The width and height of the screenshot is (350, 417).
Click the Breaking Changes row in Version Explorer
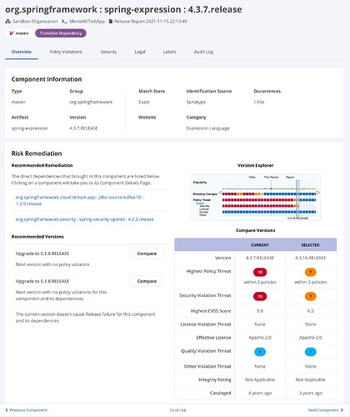click(x=254, y=193)
